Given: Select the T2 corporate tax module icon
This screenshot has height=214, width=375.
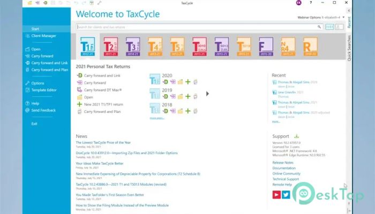Looking at the screenshot, I should point(110,47).
